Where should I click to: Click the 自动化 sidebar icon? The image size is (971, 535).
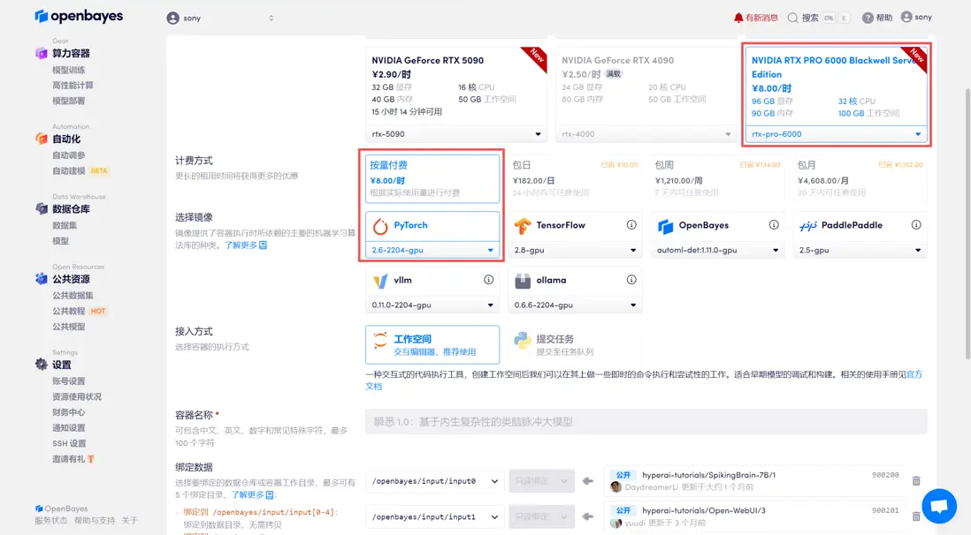coord(41,139)
